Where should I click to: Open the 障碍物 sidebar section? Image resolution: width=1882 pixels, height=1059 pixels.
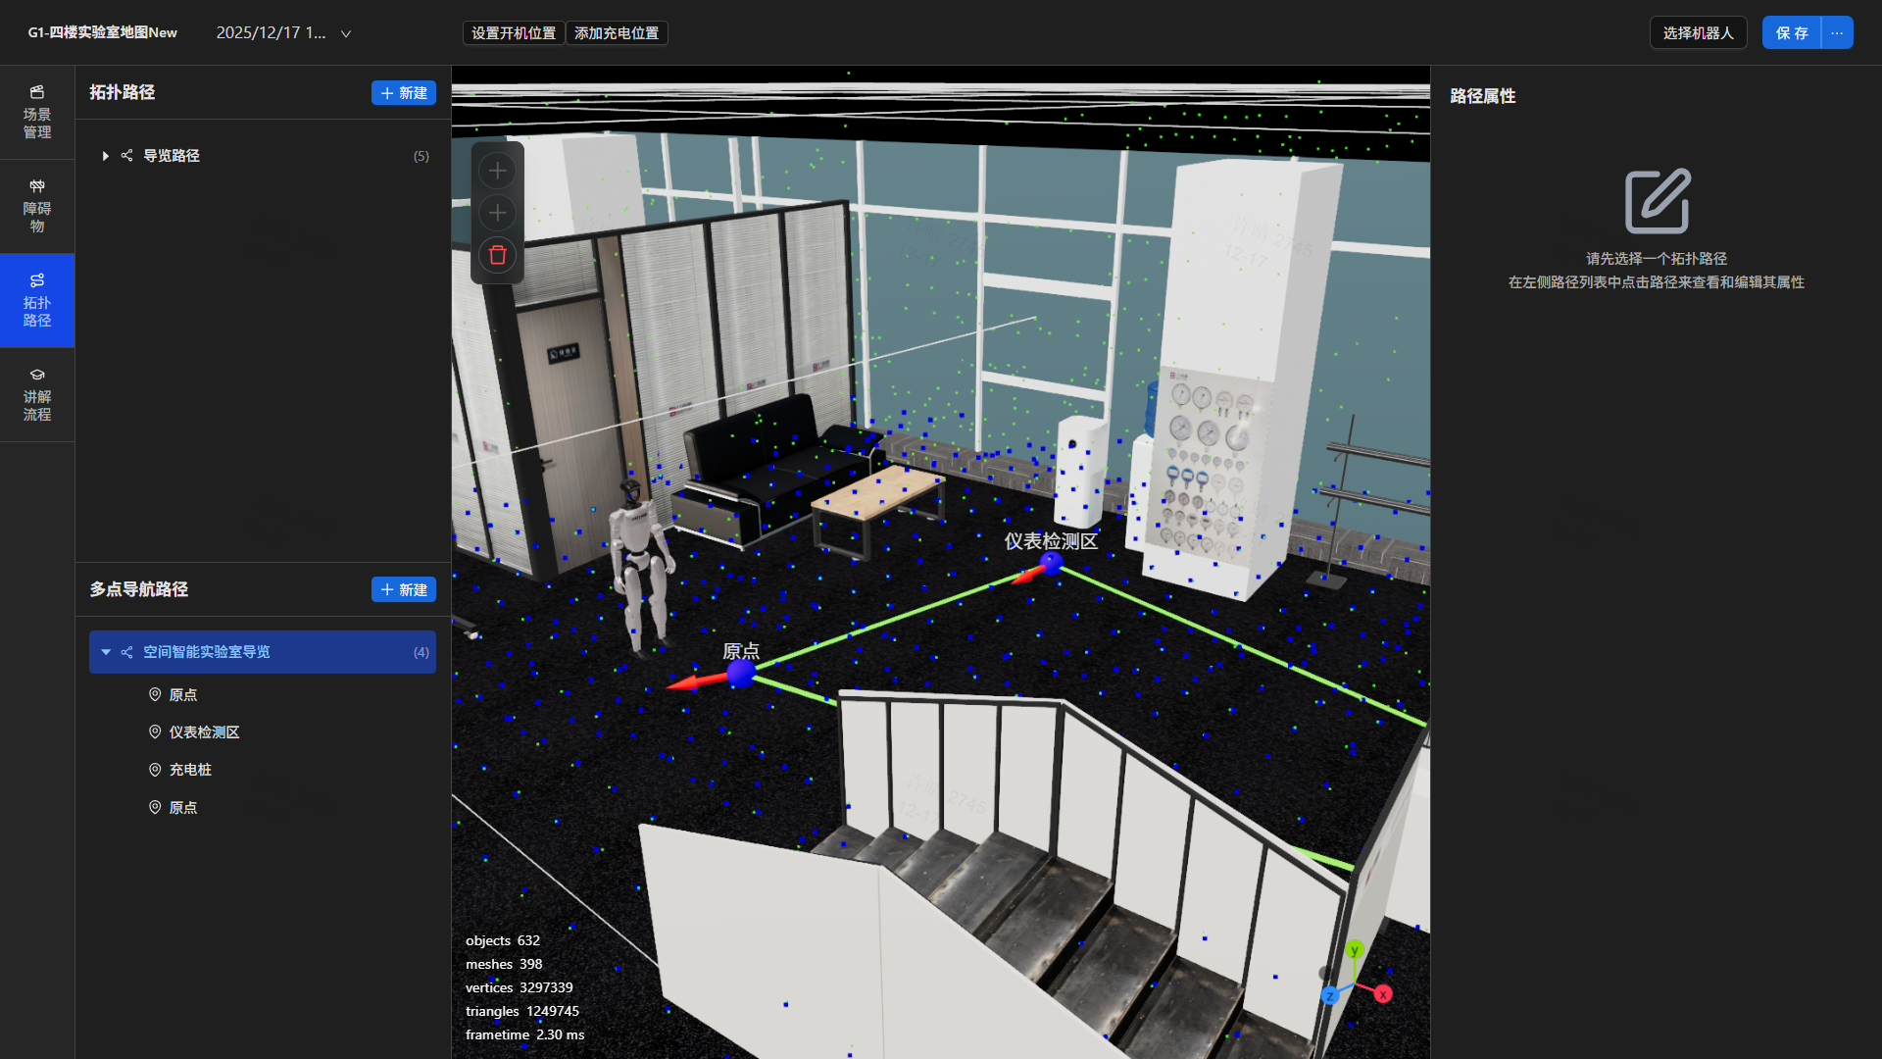(37, 206)
